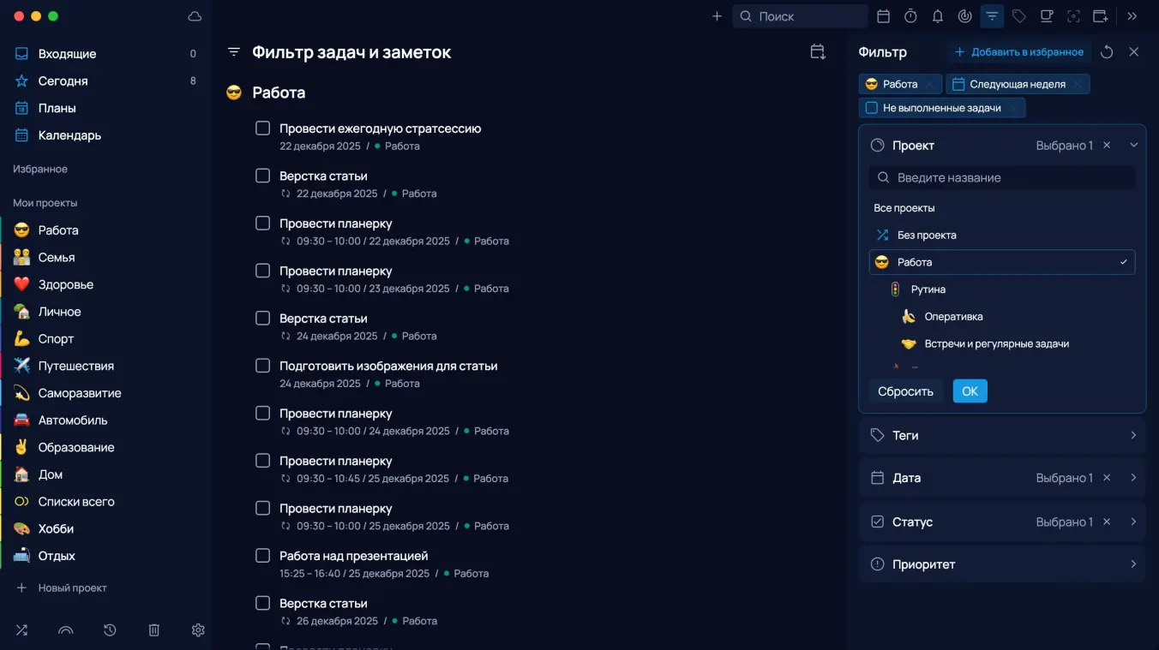
Task: Open the history clock icon in sidebar
Action: (x=110, y=630)
